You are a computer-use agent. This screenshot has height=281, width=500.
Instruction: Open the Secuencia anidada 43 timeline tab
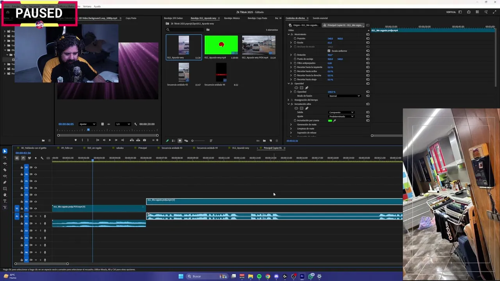click(172, 148)
